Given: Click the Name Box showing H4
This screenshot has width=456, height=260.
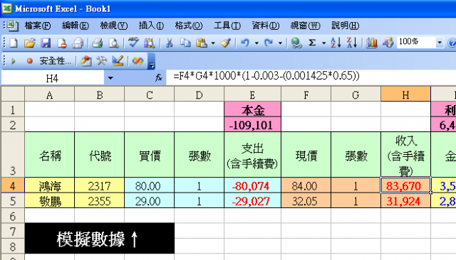Looking at the screenshot, I should point(52,78).
